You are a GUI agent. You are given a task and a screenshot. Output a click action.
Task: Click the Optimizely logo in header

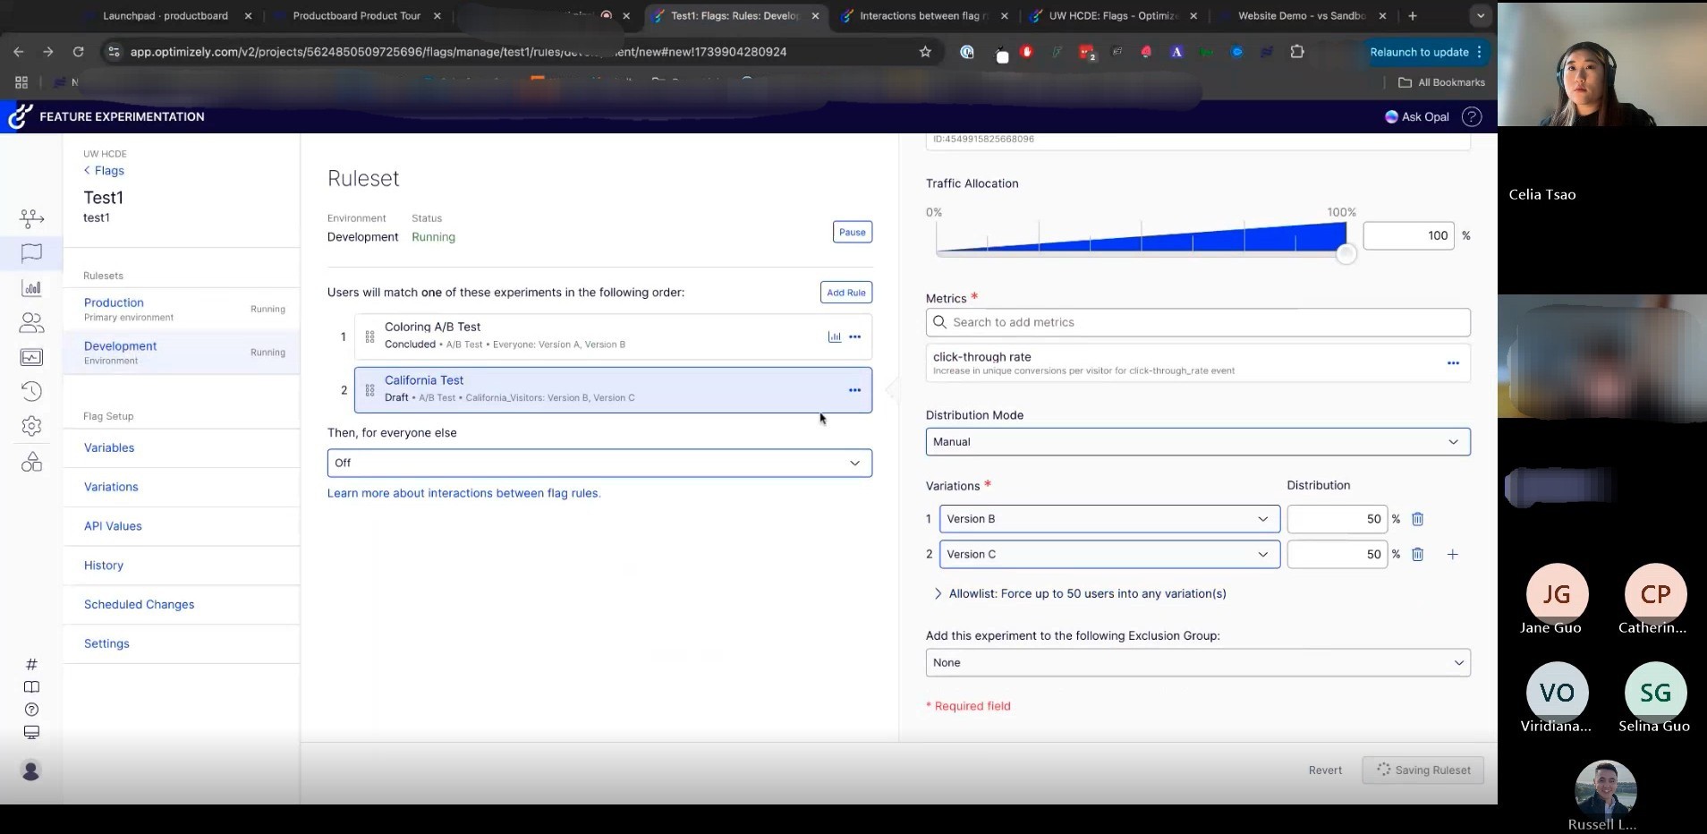(x=20, y=116)
